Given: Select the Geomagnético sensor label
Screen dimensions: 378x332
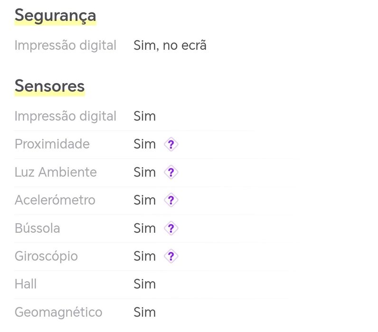Looking at the screenshot, I should [58, 312].
